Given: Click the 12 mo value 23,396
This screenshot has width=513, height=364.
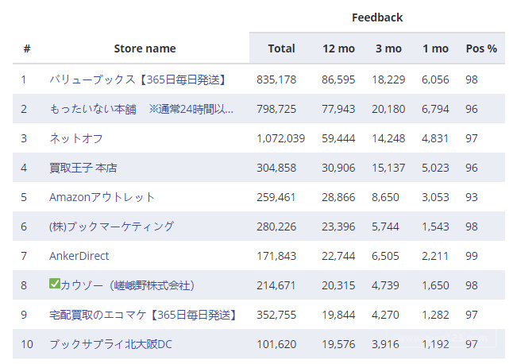Looking at the screenshot, I should [338, 227].
